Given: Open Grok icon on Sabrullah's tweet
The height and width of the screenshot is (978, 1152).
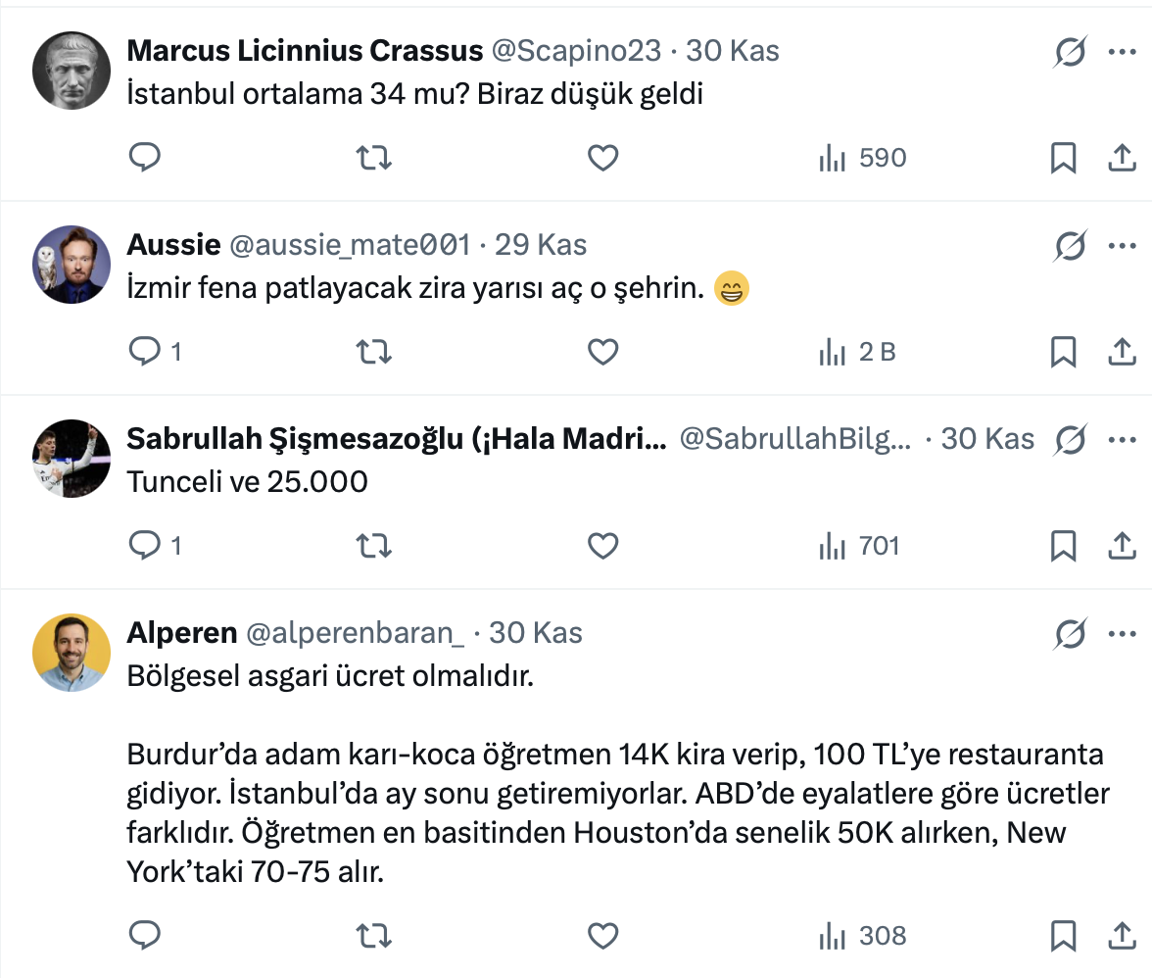Looking at the screenshot, I should [1070, 441].
